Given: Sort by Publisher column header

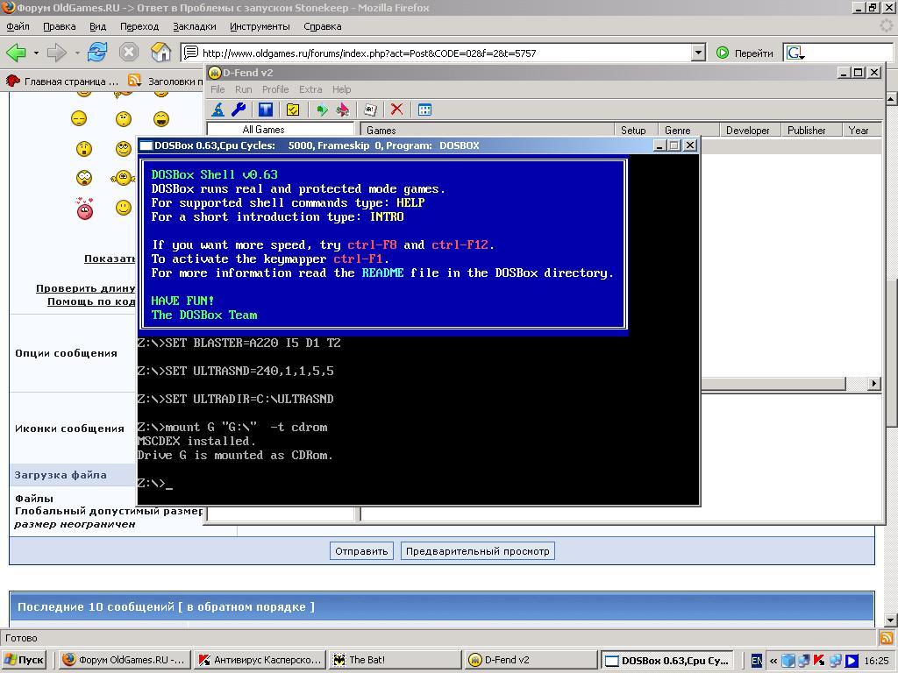Looking at the screenshot, I should pos(811,130).
